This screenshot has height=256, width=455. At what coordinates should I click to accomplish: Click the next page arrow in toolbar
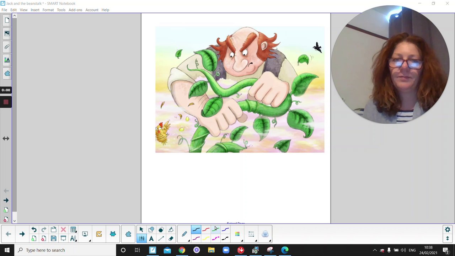(x=22, y=234)
